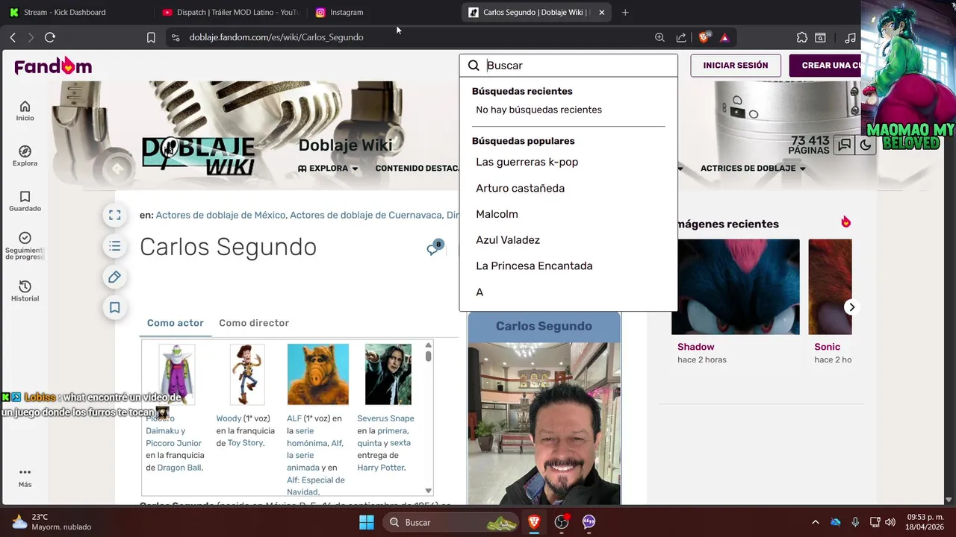Open the taskbar weather widget
Image resolution: width=956 pixels, height=537 pixels.
click(51, 522)
